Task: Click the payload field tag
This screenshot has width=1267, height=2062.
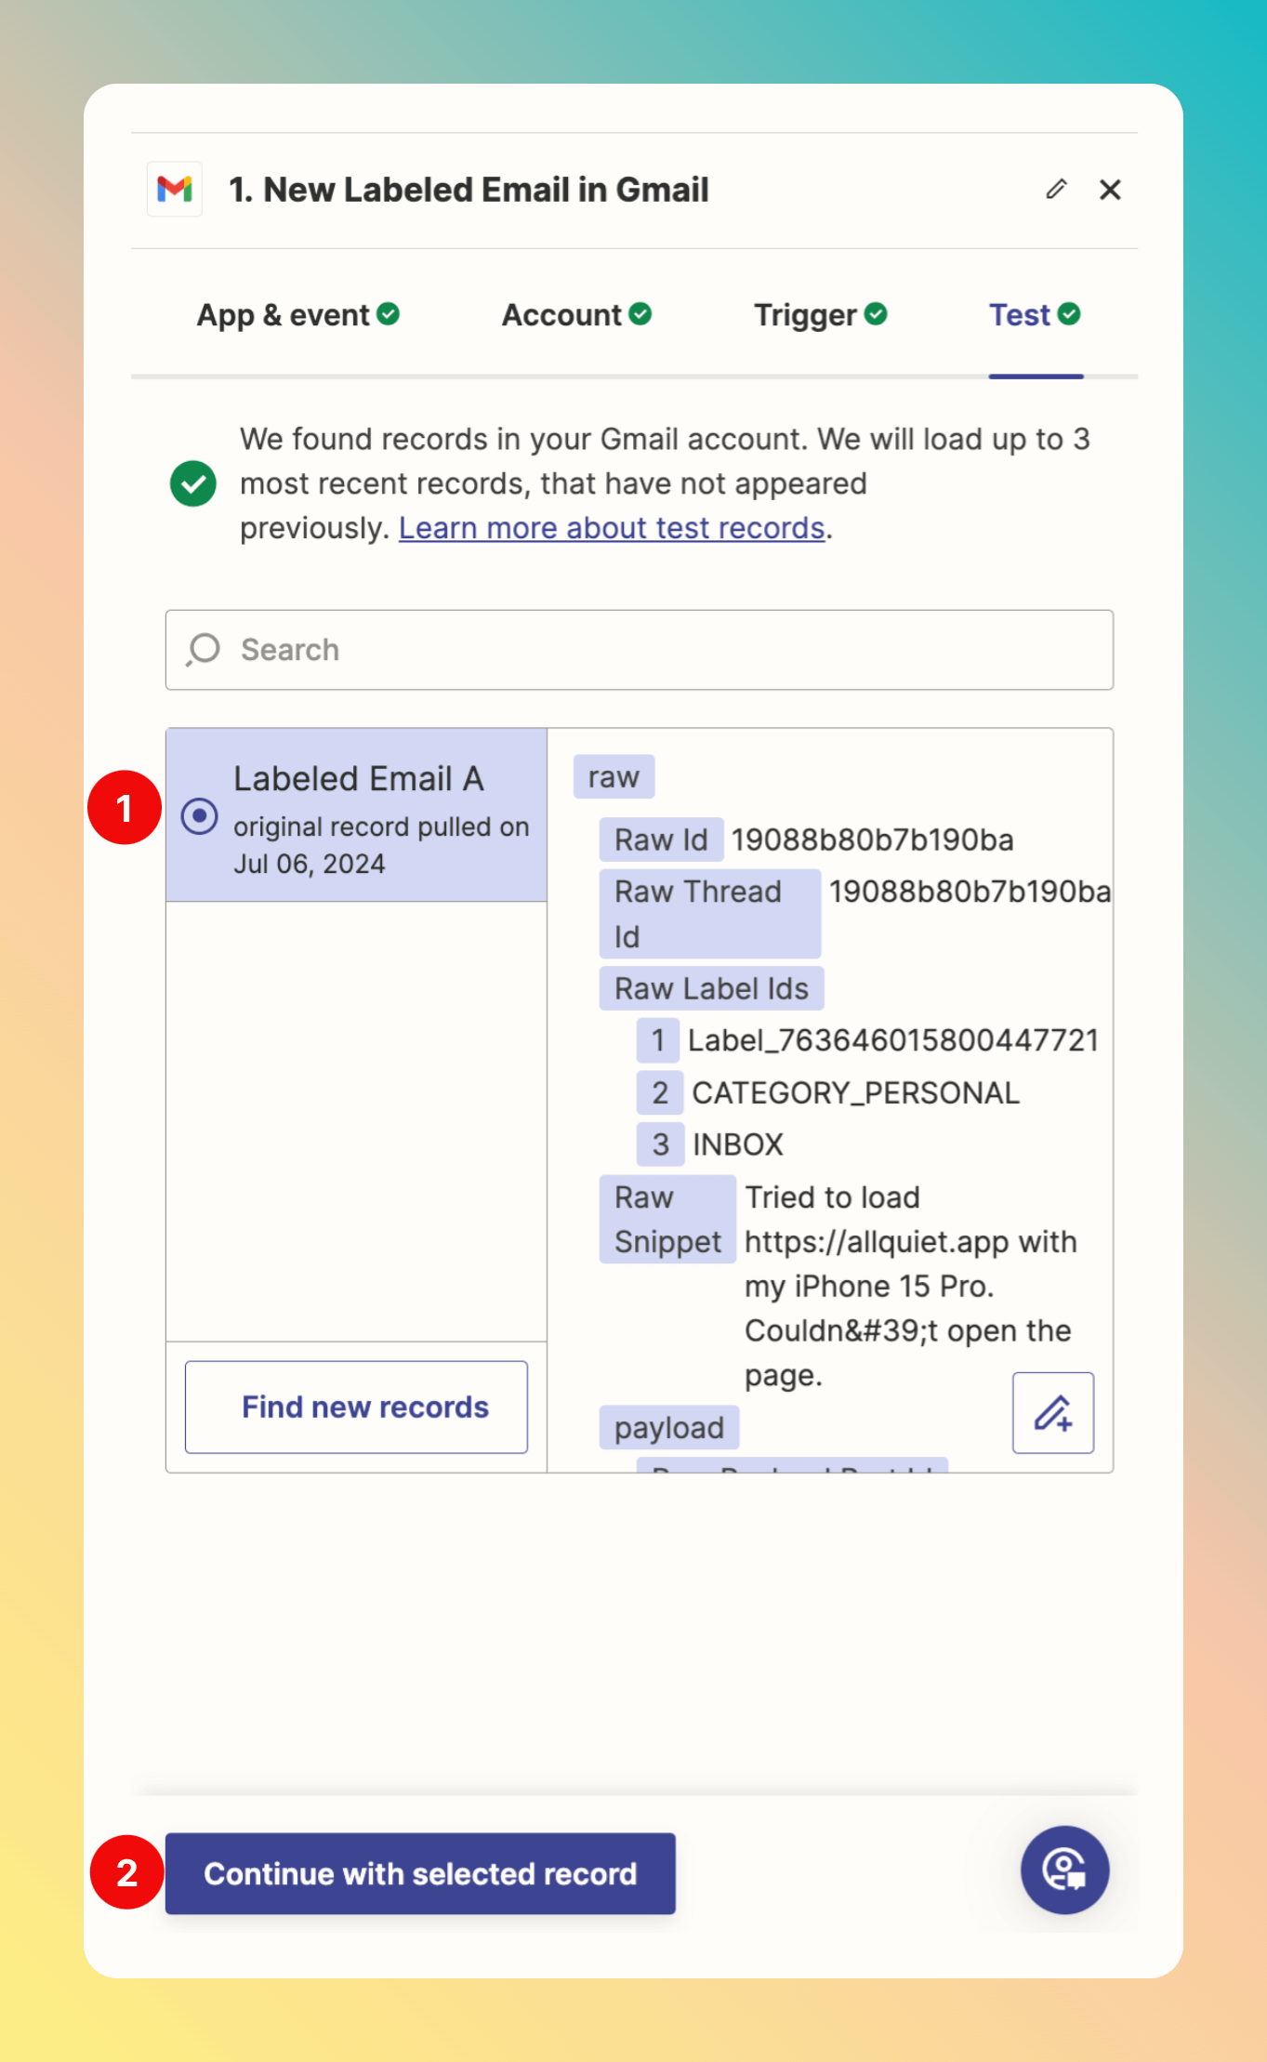Action: [x=669, y=1427]
